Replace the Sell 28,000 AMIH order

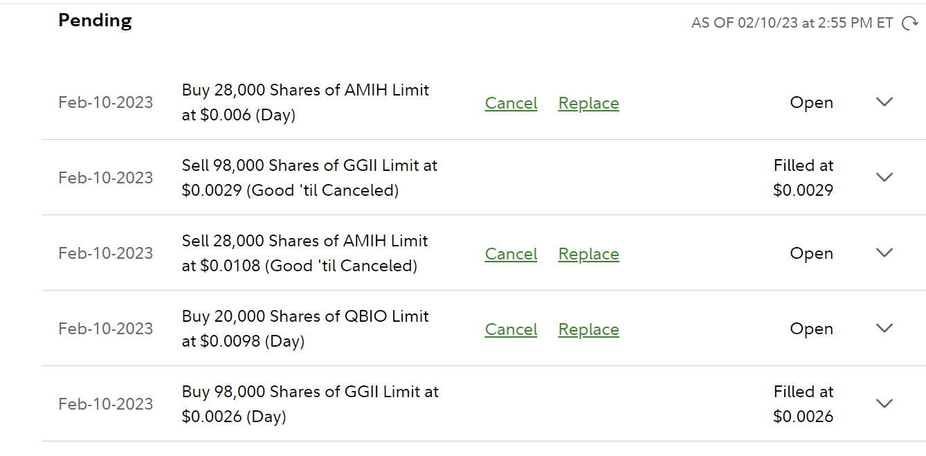(588, 254)
